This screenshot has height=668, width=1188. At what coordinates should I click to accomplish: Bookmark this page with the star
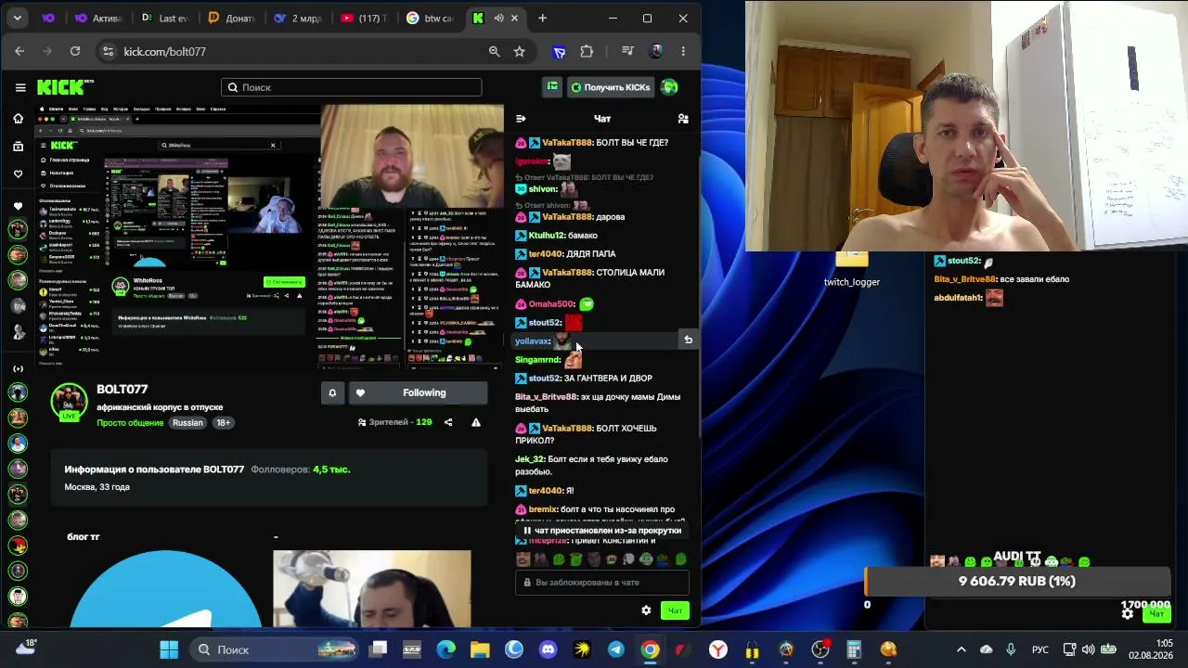(x=520, y=51)
